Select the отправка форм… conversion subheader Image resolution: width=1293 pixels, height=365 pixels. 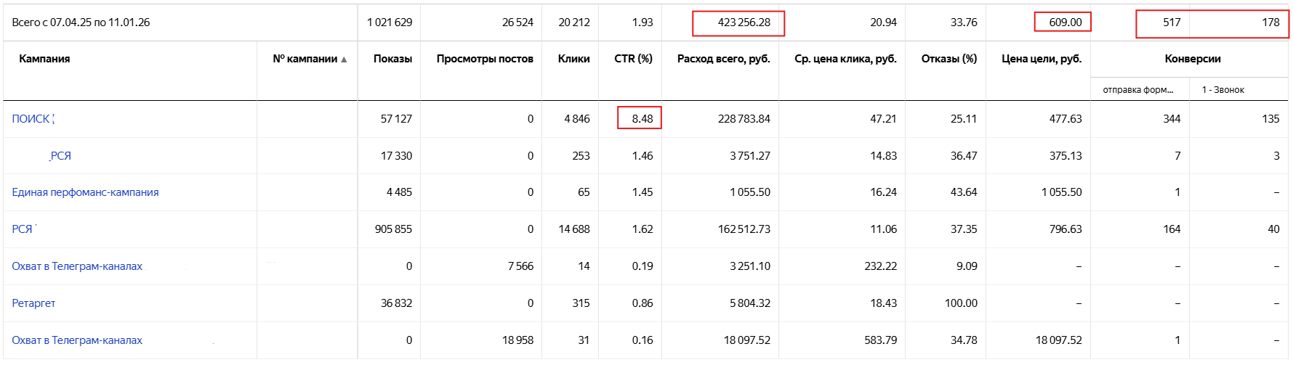(x=1137, y=90)
